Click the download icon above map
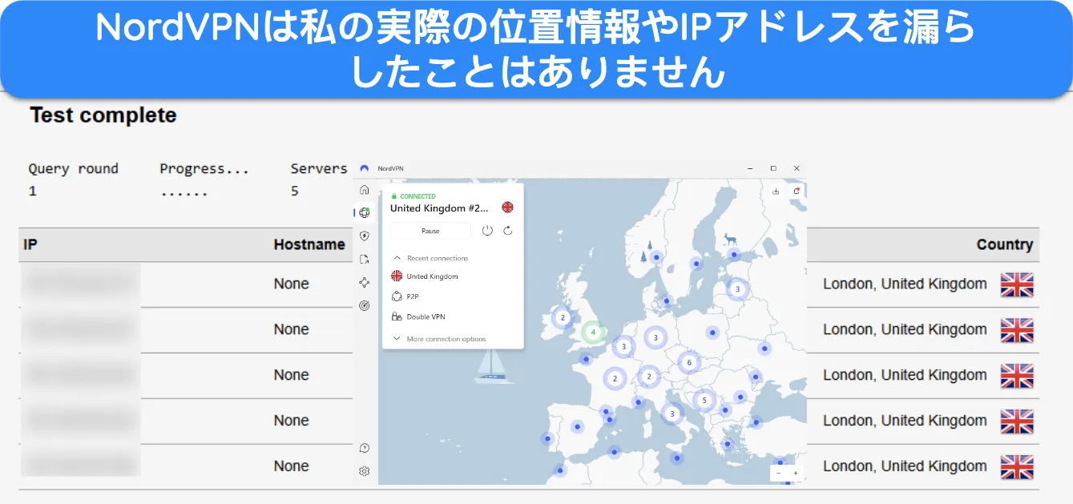Screen dimensions: 1073x504 [776, 191]
